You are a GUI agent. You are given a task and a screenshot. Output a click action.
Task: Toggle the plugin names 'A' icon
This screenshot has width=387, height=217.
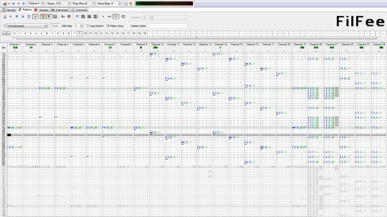[x=49, y=16]
